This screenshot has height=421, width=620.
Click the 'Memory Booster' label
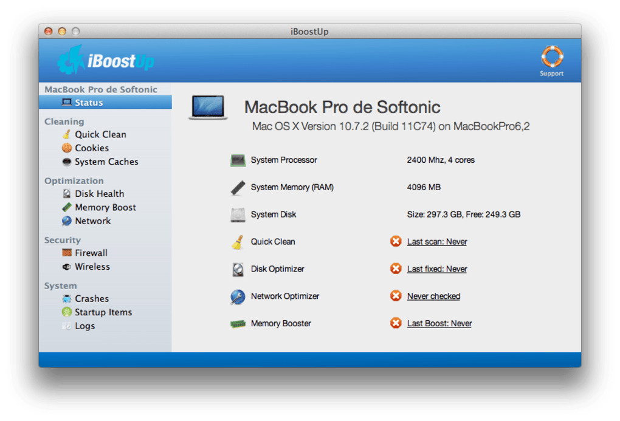pos(281,323)
